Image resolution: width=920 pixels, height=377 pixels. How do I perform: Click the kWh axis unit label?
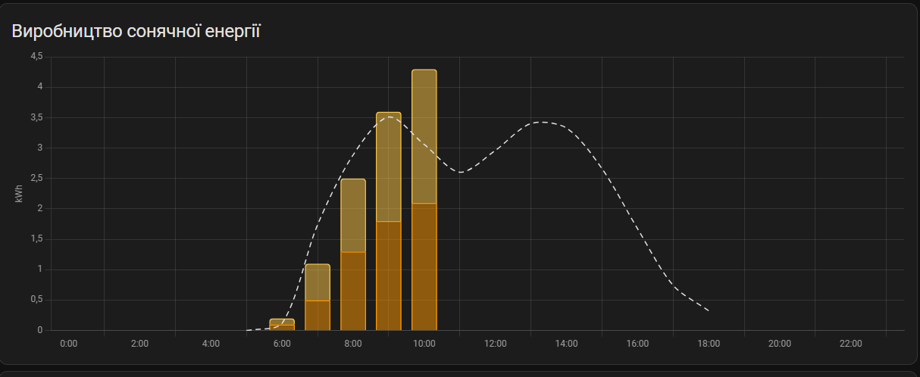coord(19,194)
